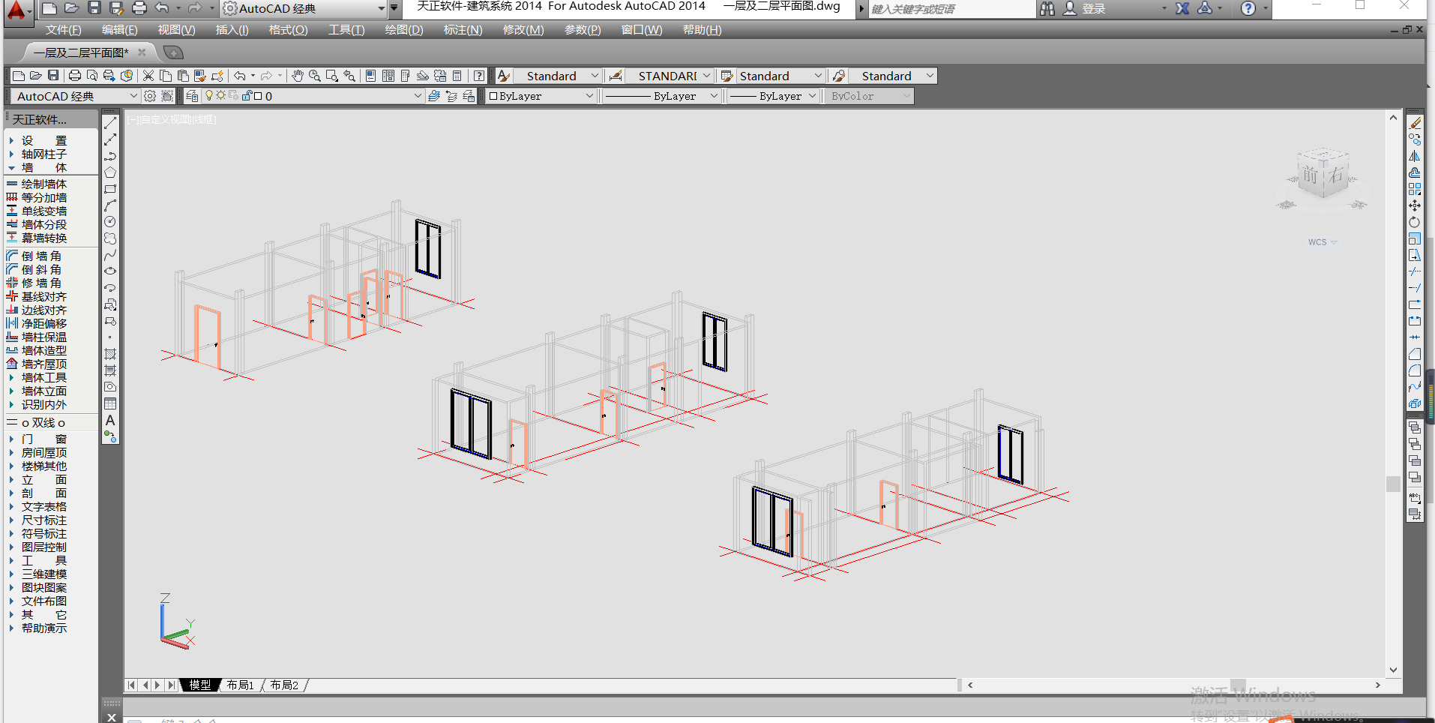Switch to the 模型 tab

point(199,685)
